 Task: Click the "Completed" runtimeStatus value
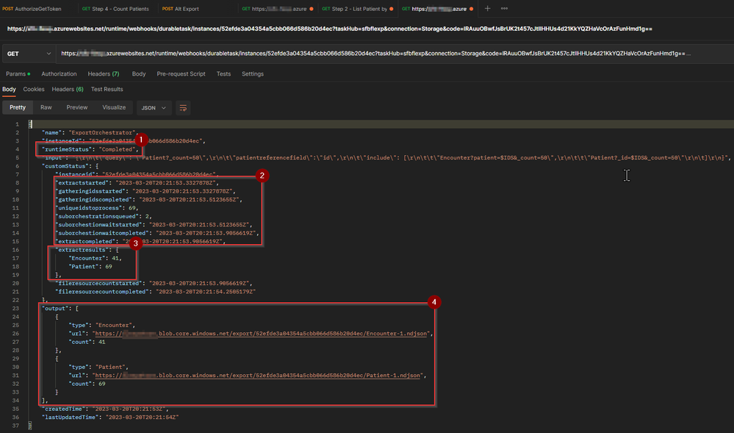(x=118, y=149)
